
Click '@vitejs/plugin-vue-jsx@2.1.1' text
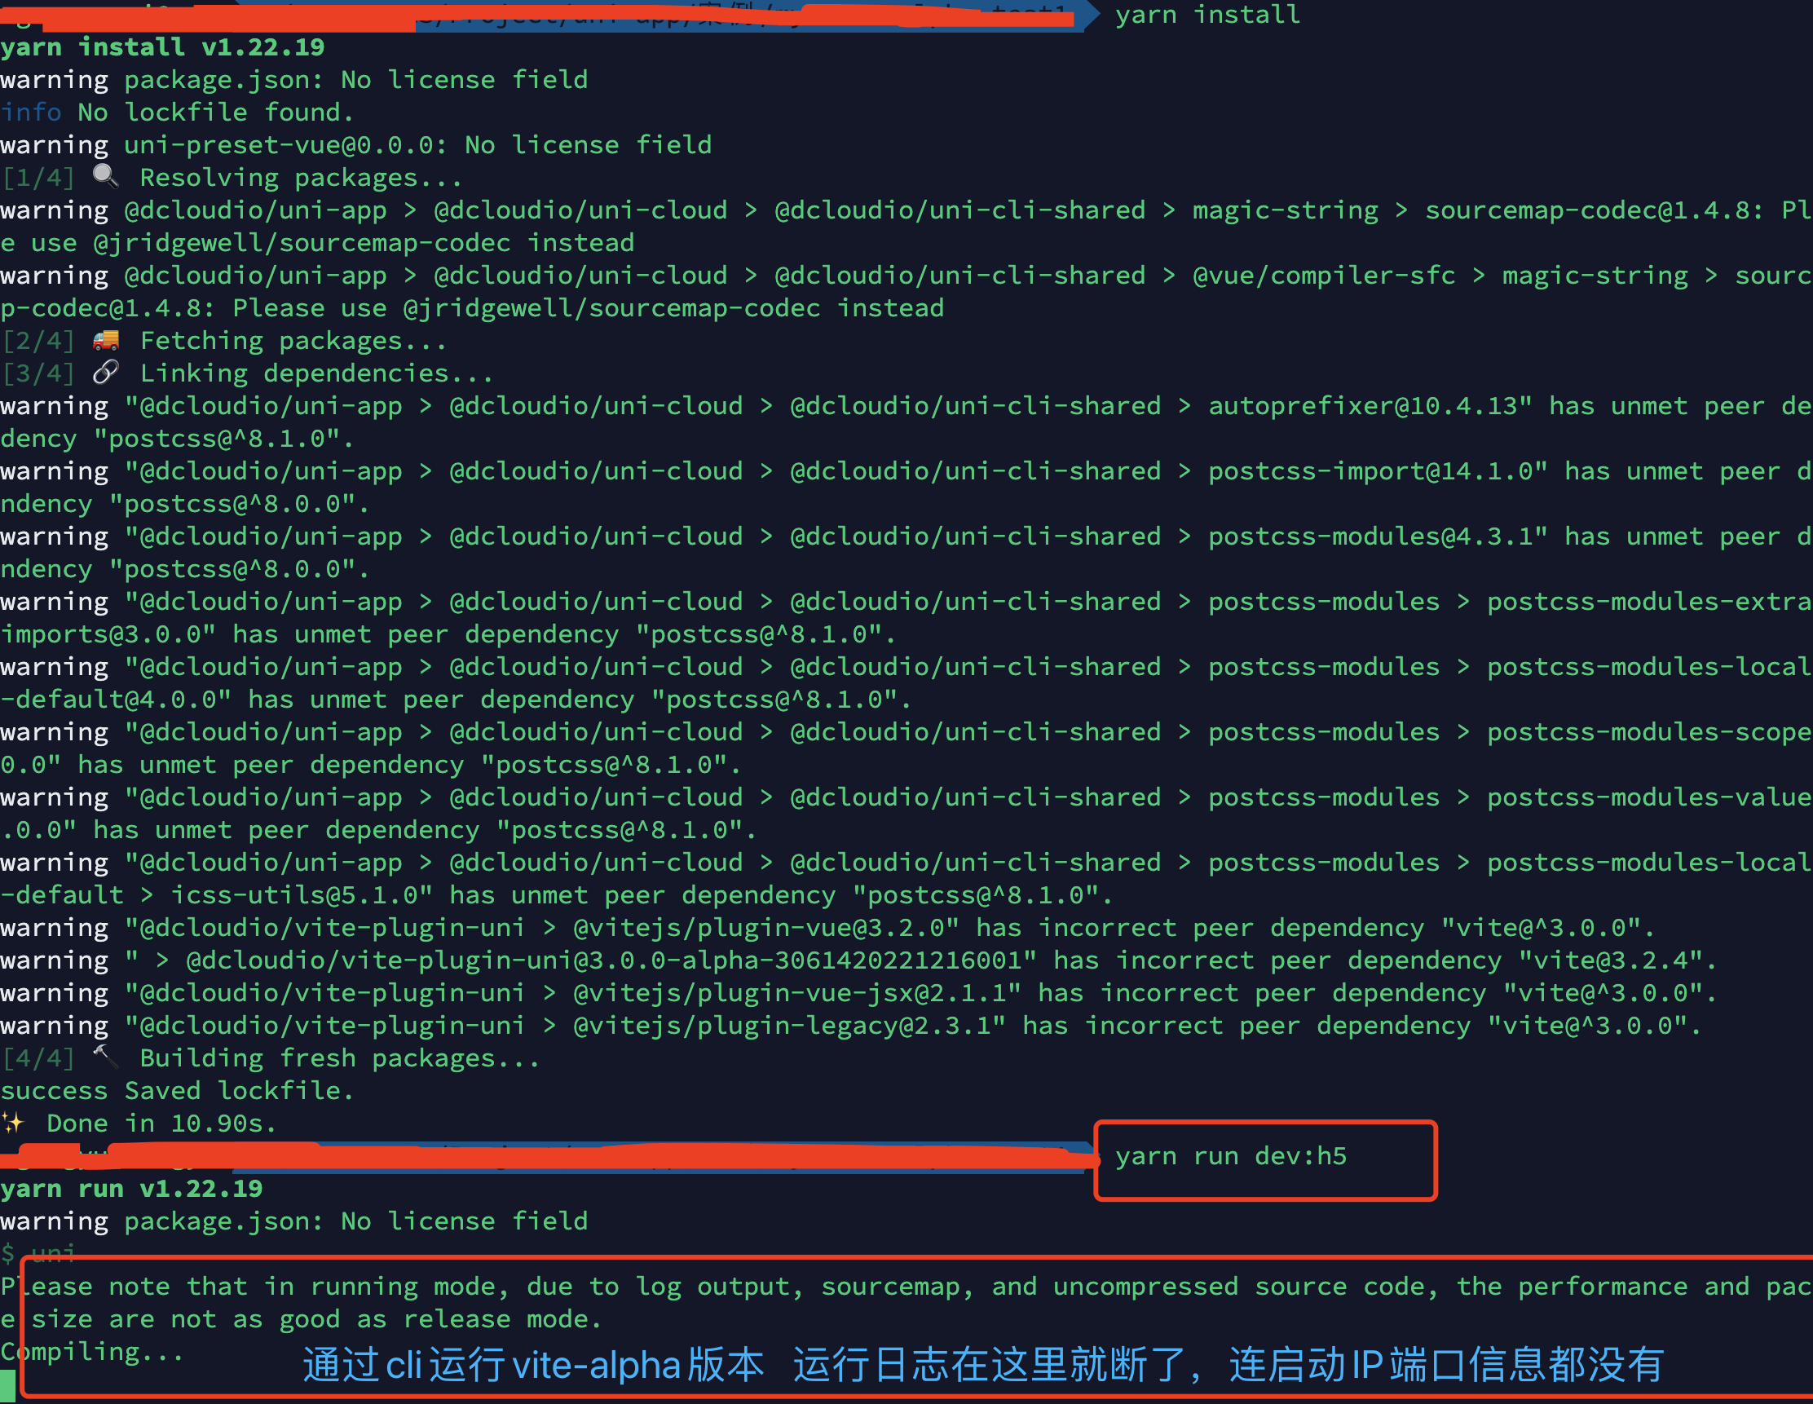click(789, 993)
